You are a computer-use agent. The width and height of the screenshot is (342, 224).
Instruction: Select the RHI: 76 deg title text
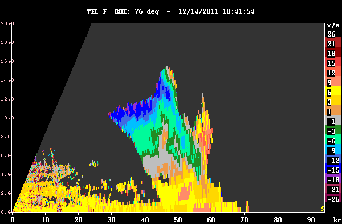[137, 11]
